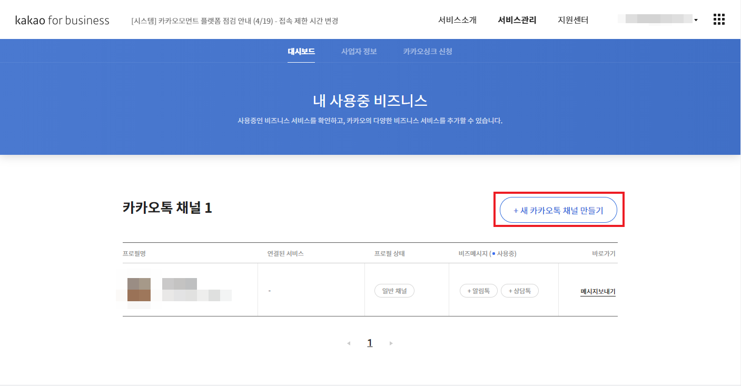Open the 서비스관리 menu
The height and width of the screenshot is (386, 741).
point(517,21)
